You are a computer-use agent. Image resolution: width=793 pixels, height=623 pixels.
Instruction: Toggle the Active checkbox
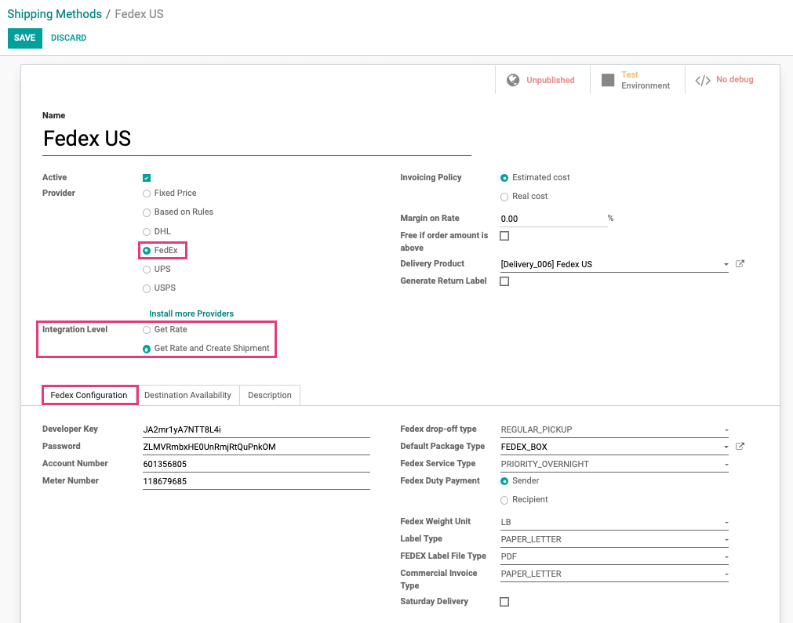coord(147,178)
